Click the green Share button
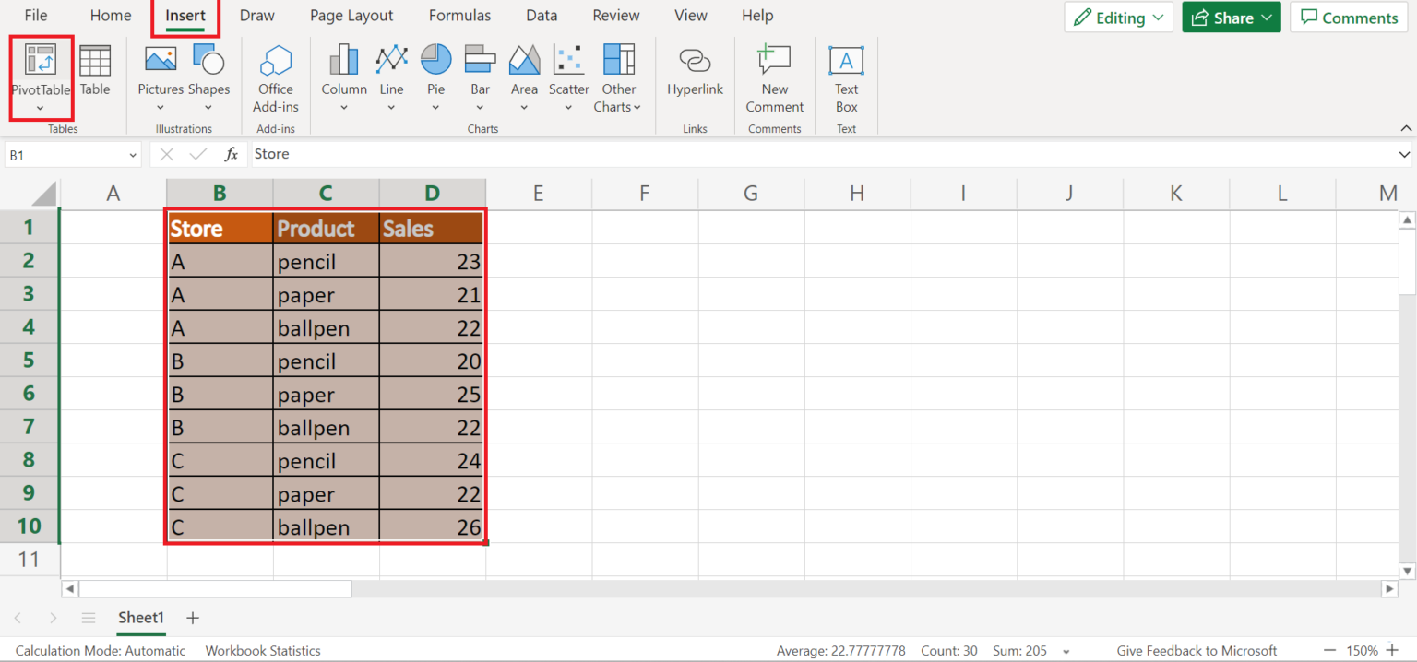 (1231, 17)
